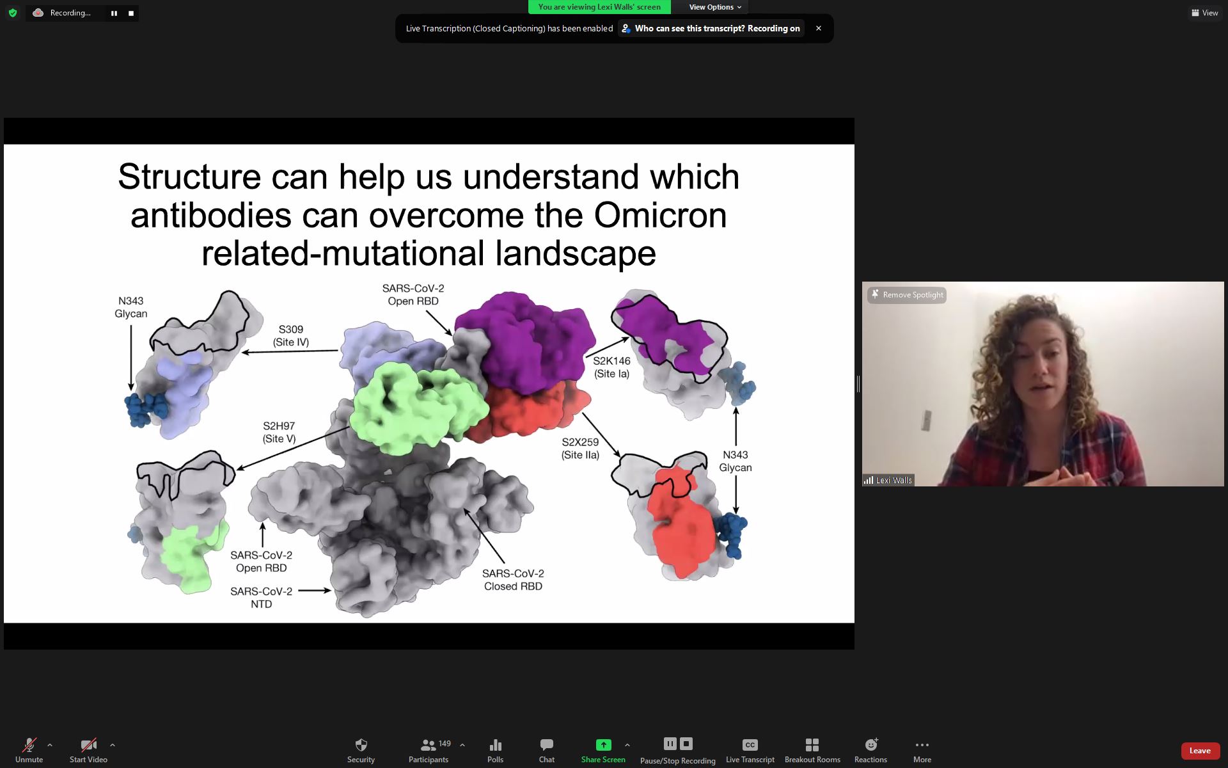Open the Participants panel
Screen dimensions: 1228x768
click(x=429, y=750)
